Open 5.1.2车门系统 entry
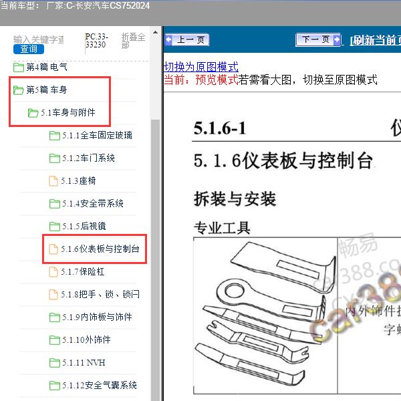This screenshot has width=401, height=401. [88, 158]
